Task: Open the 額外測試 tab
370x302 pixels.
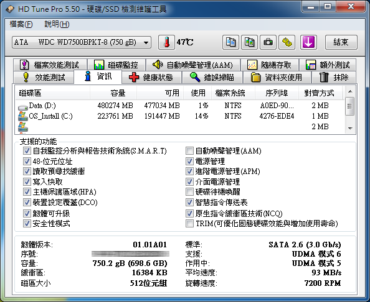Action: pyautogui.click(x=328, y=65)
